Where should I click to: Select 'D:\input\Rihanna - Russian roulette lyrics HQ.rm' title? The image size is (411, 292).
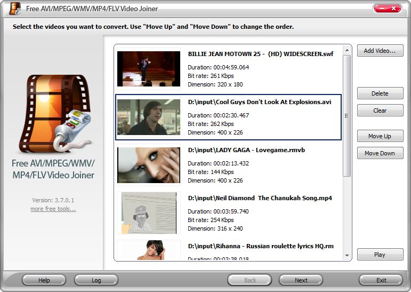point(261,246)
